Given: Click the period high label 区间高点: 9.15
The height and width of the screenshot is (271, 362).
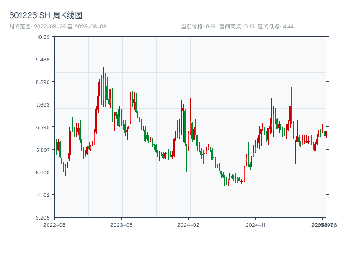Looking at the screenshot, I should [237, 27].
